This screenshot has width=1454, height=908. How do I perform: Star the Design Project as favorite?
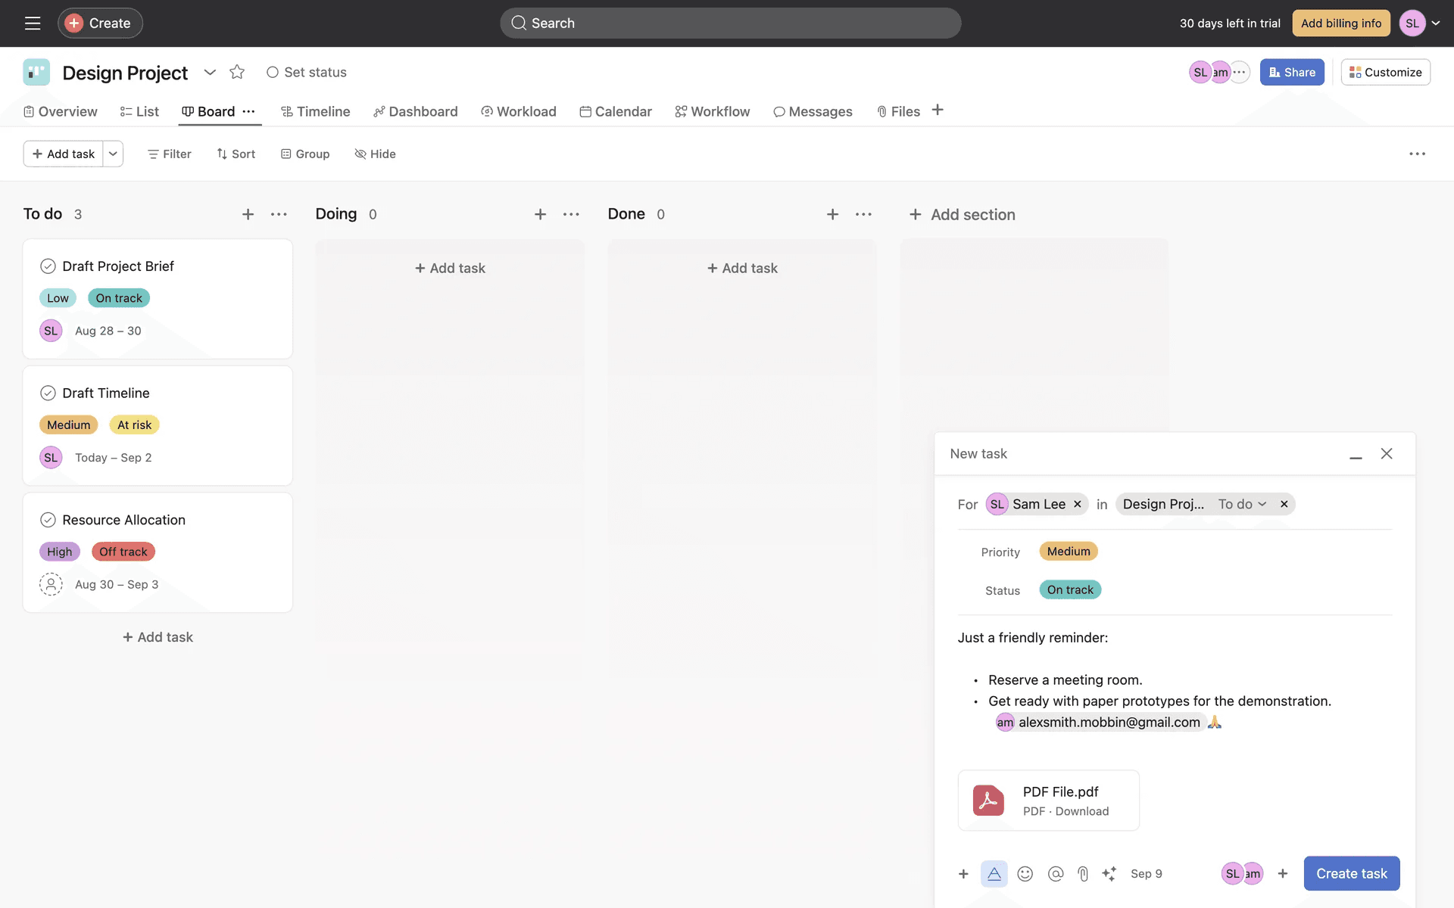click(237, 72)
